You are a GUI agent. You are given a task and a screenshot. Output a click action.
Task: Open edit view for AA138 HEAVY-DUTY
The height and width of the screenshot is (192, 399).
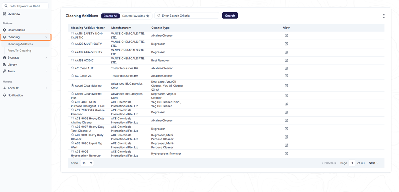pyautogui.click(x=286, y=52)
